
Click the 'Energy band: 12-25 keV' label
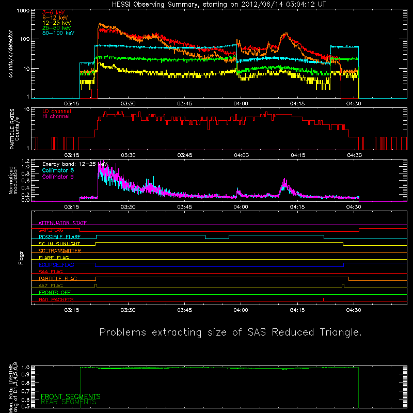coord(75,164)
